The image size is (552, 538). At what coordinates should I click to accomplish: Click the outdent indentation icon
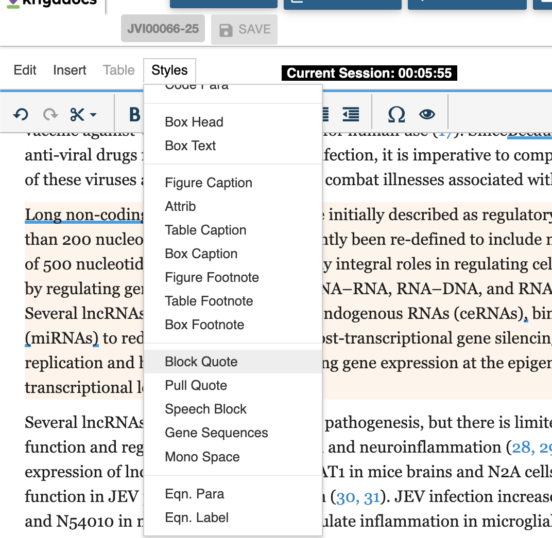tap(351, 114)
